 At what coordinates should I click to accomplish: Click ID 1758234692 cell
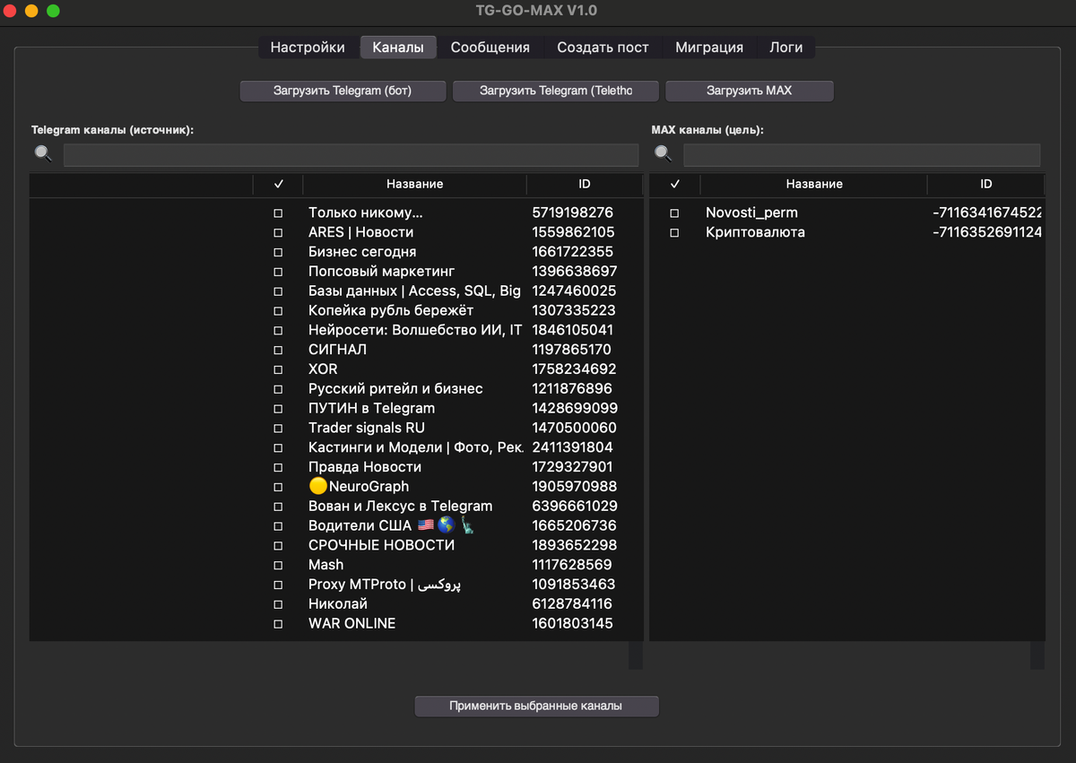pyautogui.click(x=574, y=369)
